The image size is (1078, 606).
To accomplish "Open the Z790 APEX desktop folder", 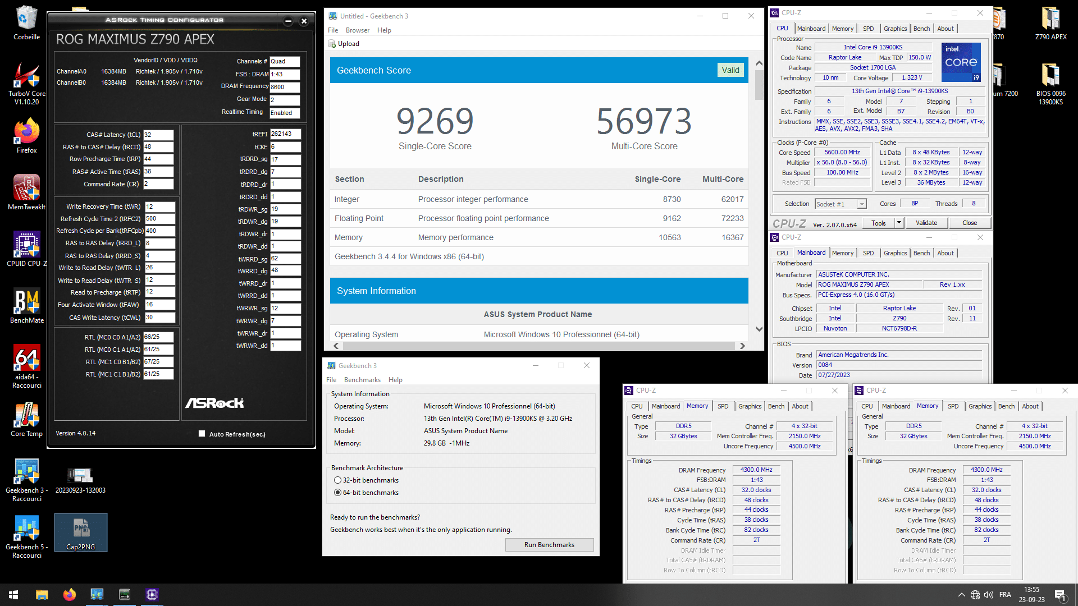I will coord(1050,23).
